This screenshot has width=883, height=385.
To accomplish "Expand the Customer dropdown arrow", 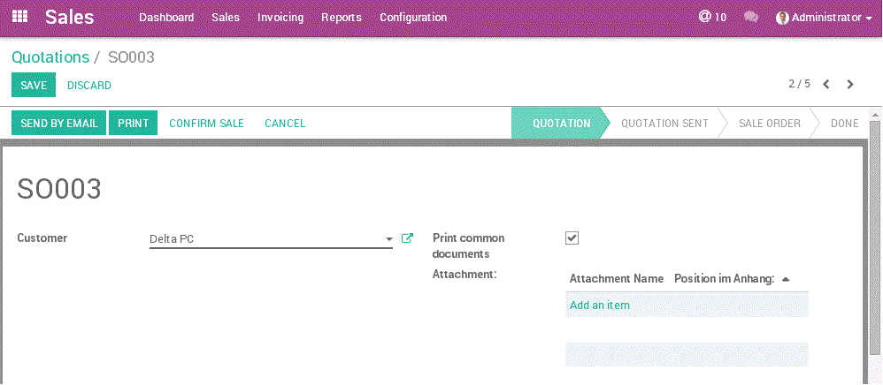I will 388,239.
